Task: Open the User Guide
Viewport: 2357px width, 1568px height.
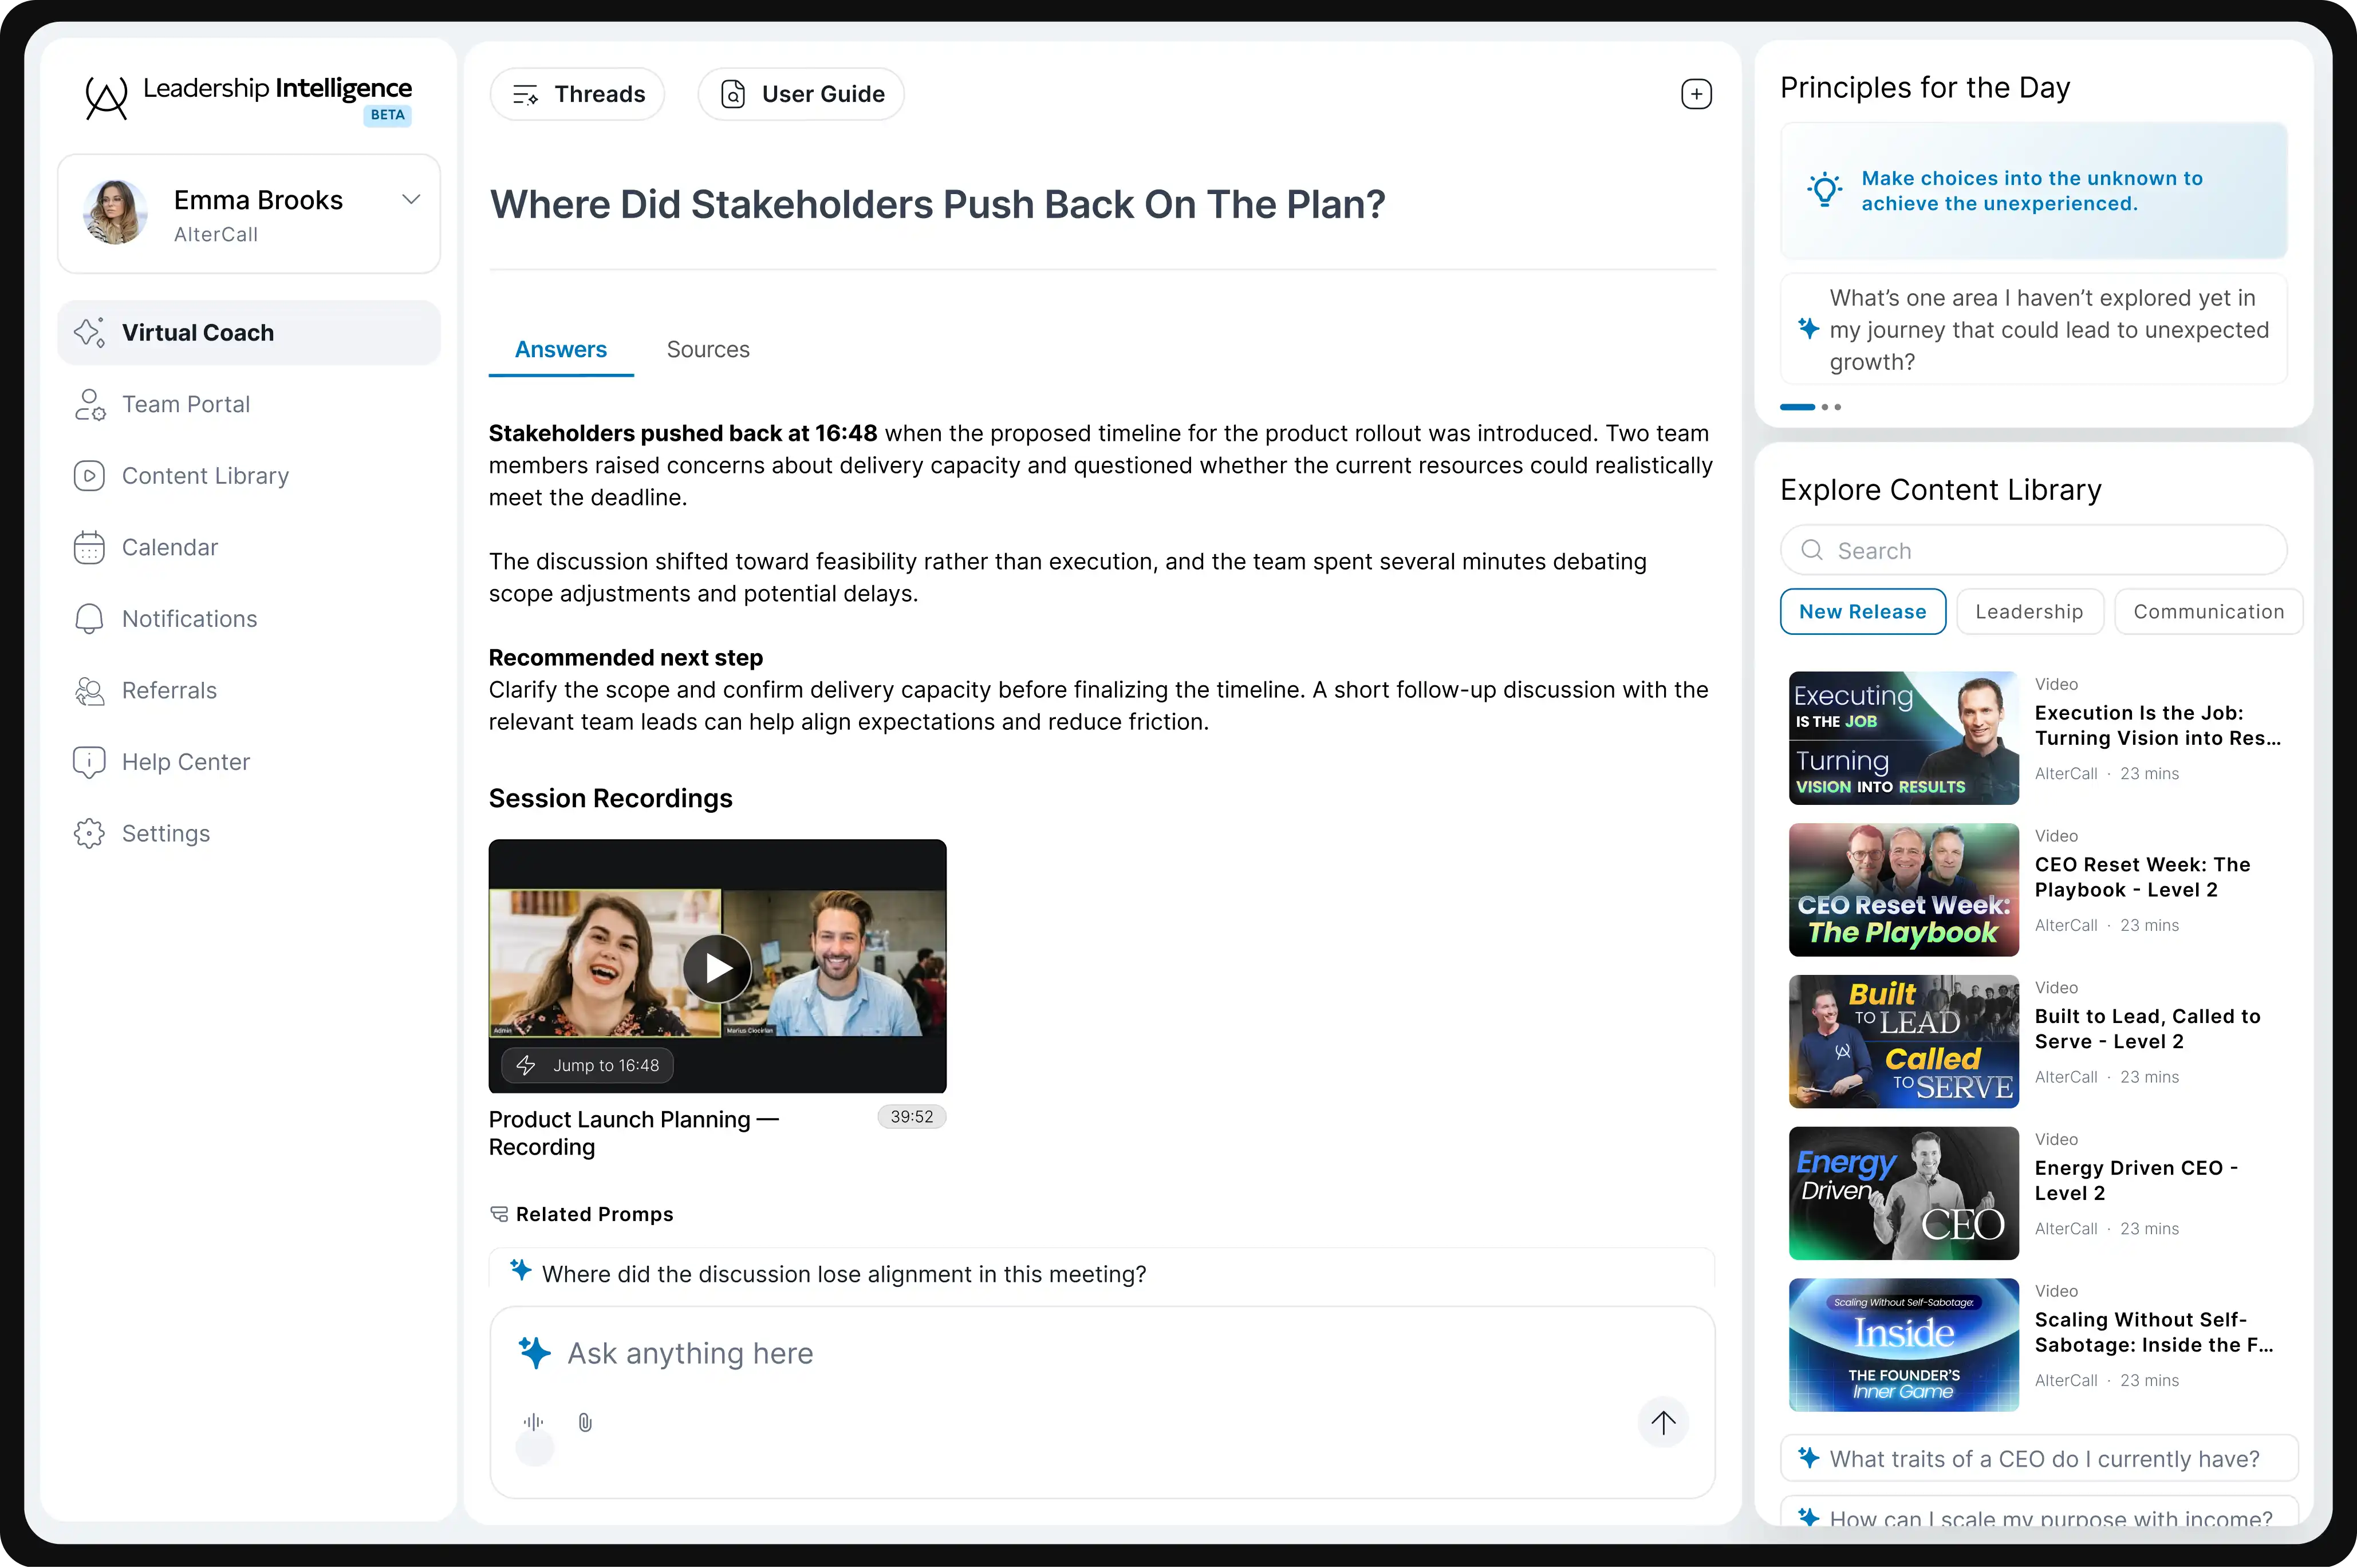Action: tap(801, 94)
